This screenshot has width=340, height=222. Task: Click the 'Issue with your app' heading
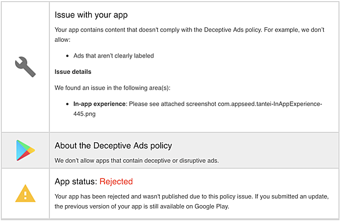point(91,15)
